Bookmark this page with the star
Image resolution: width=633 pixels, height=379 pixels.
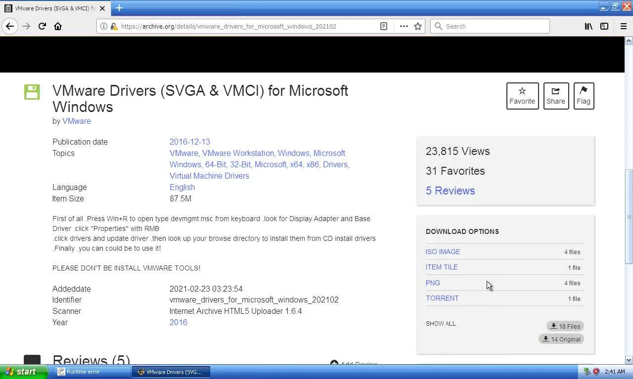pos(418,26)
